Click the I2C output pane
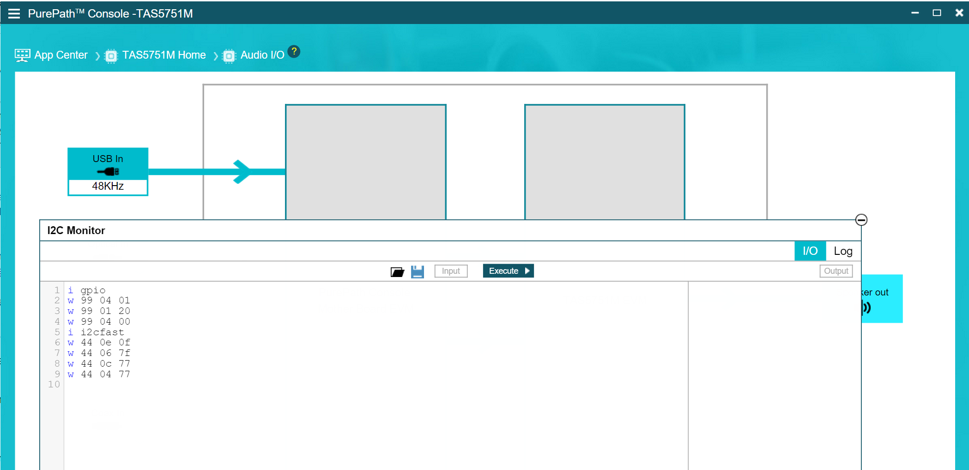The height and width of the screenshot is (470, 969). point(775,375)
